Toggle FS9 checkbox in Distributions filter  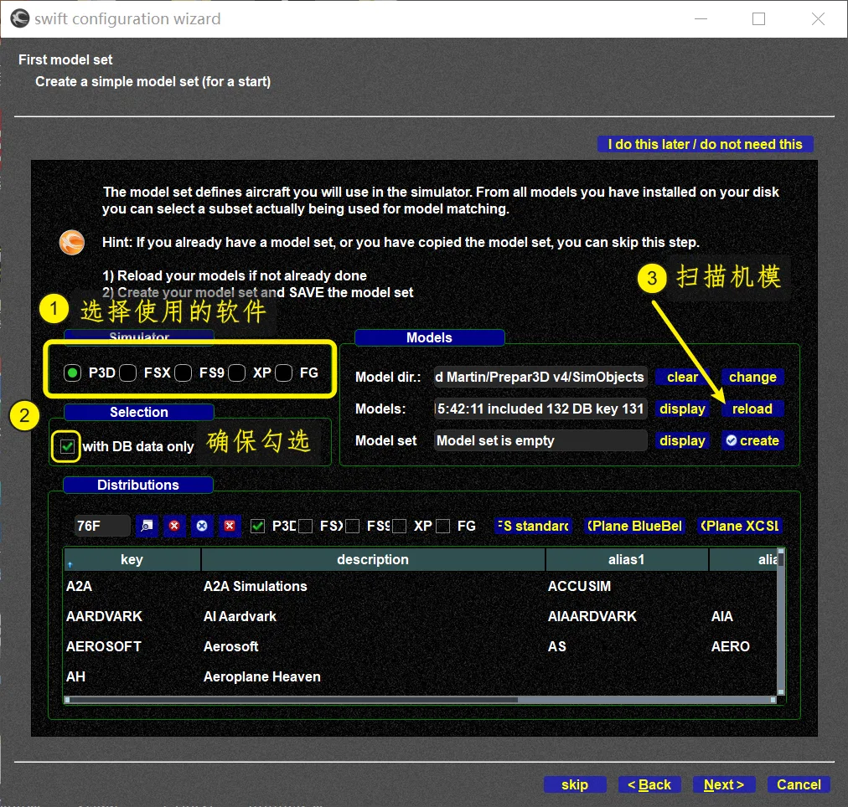(353, 526)
